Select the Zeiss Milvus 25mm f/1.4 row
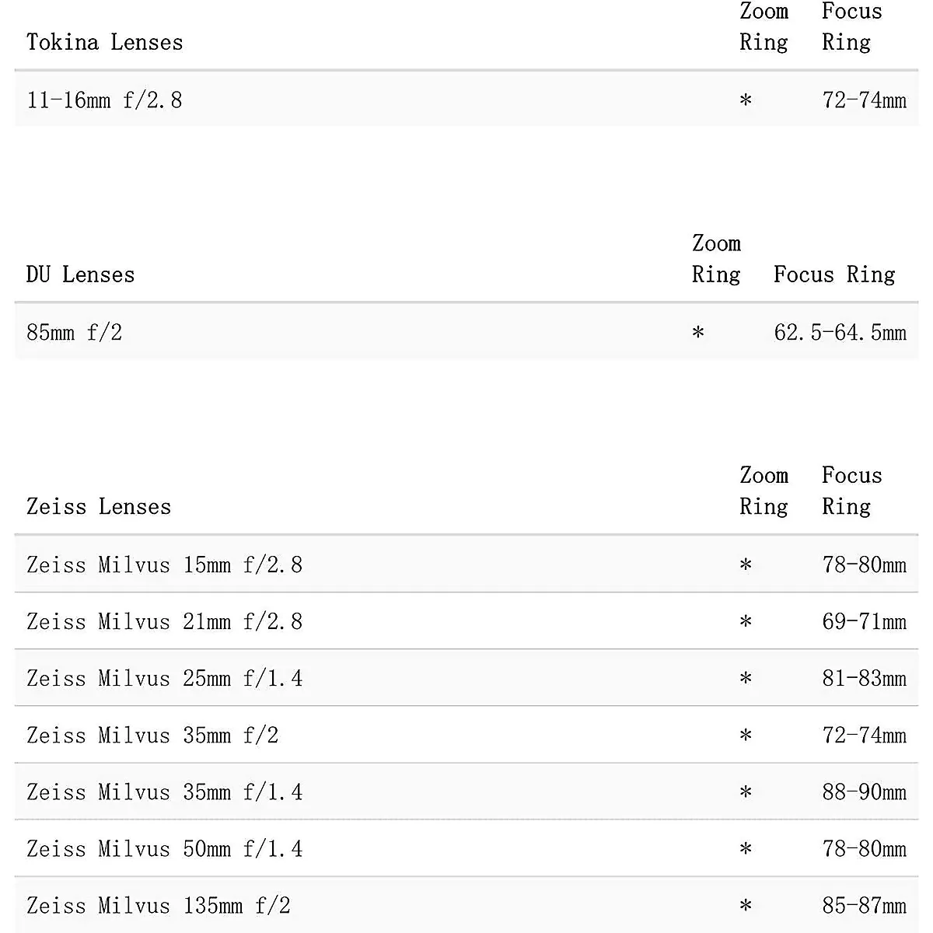The image size is (933, 933). point(164,678)
